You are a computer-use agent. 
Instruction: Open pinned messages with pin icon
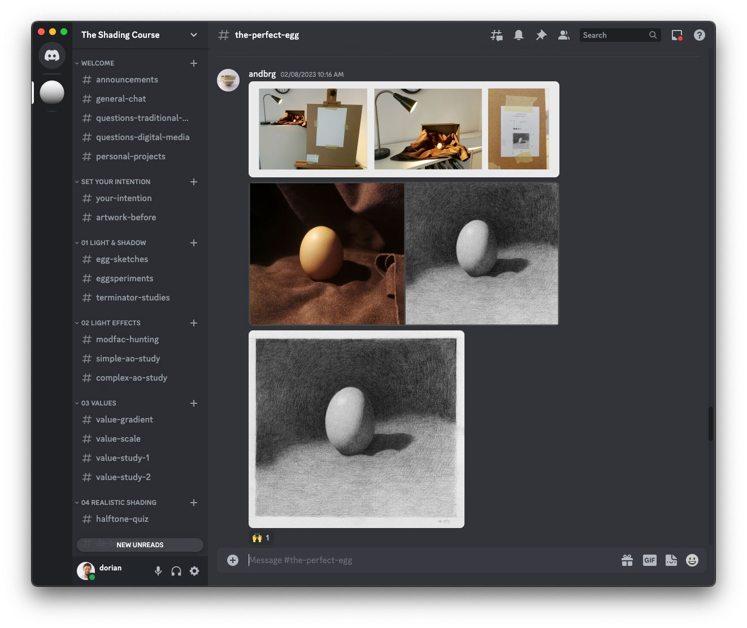[541, 35]
